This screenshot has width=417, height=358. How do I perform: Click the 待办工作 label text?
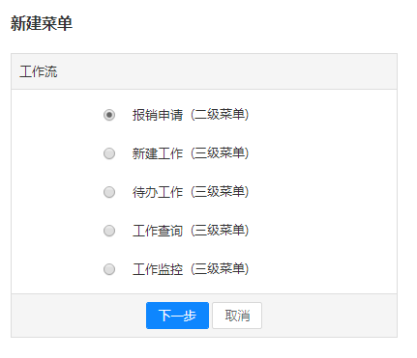click(158, 192)
